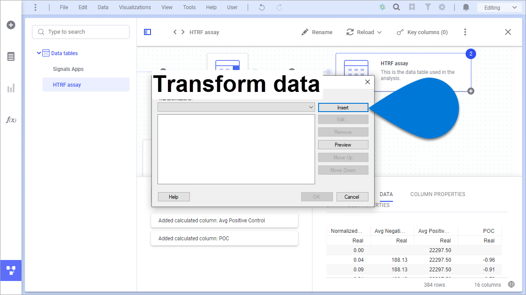The height and width of the screenshot is (295, 526).
Task: Go forward with the right chevron arrow
Action: pos(183,32)
